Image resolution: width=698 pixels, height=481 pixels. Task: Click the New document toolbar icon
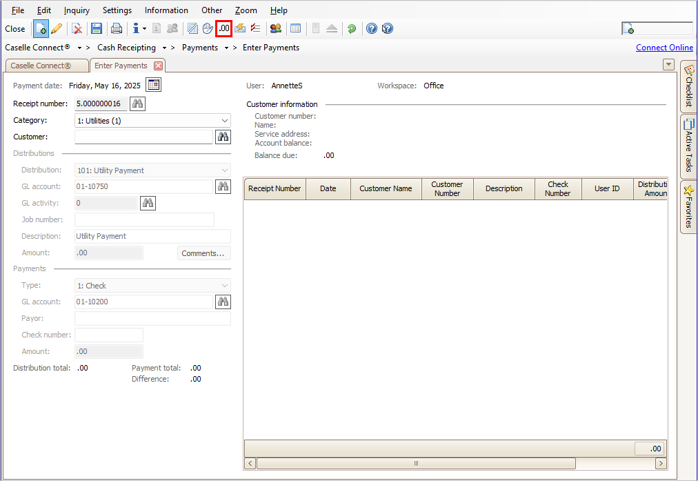(41, 29)
